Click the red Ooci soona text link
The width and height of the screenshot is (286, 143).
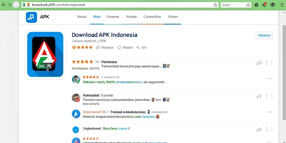coord(95,112)
